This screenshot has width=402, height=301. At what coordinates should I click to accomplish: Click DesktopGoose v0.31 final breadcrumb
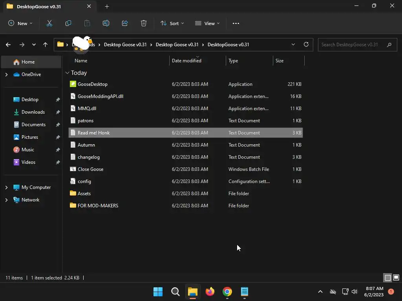(x=228, y=45)
